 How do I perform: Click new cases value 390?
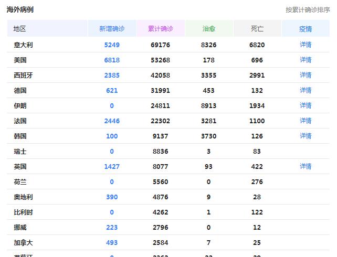click(x=112, y=197)
